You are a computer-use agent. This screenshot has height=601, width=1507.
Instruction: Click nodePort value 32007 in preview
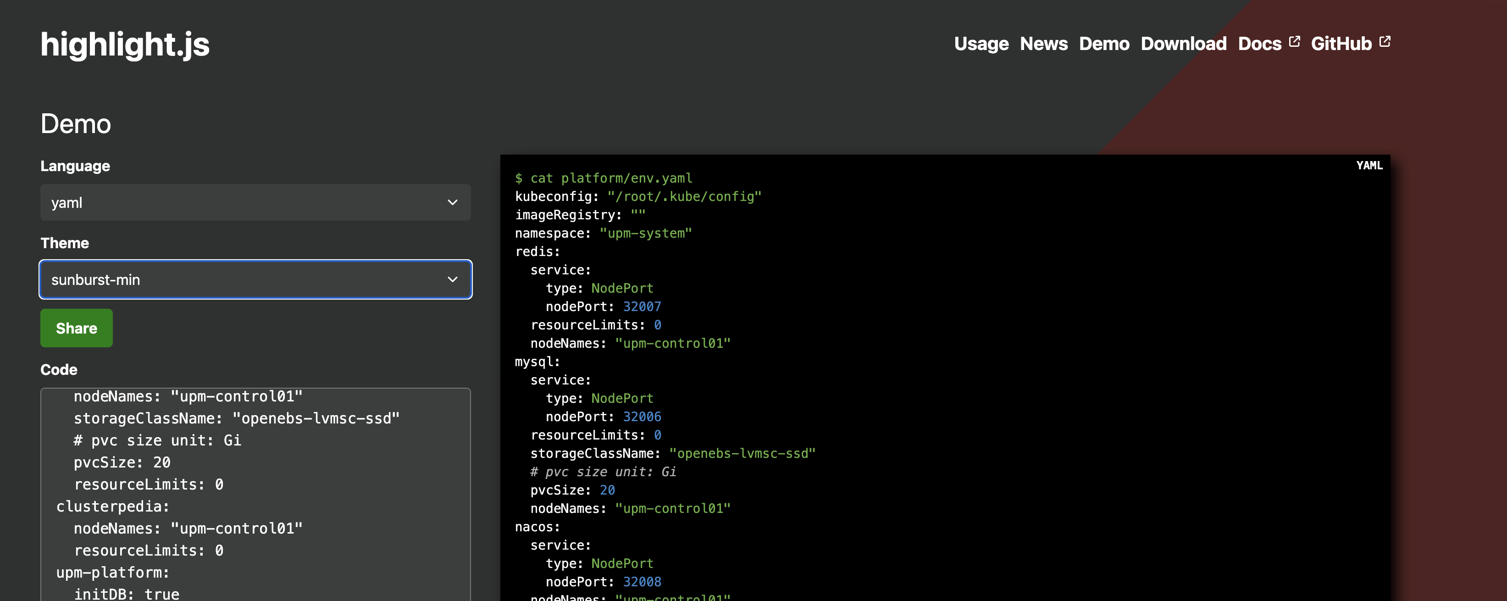point(642,306)
